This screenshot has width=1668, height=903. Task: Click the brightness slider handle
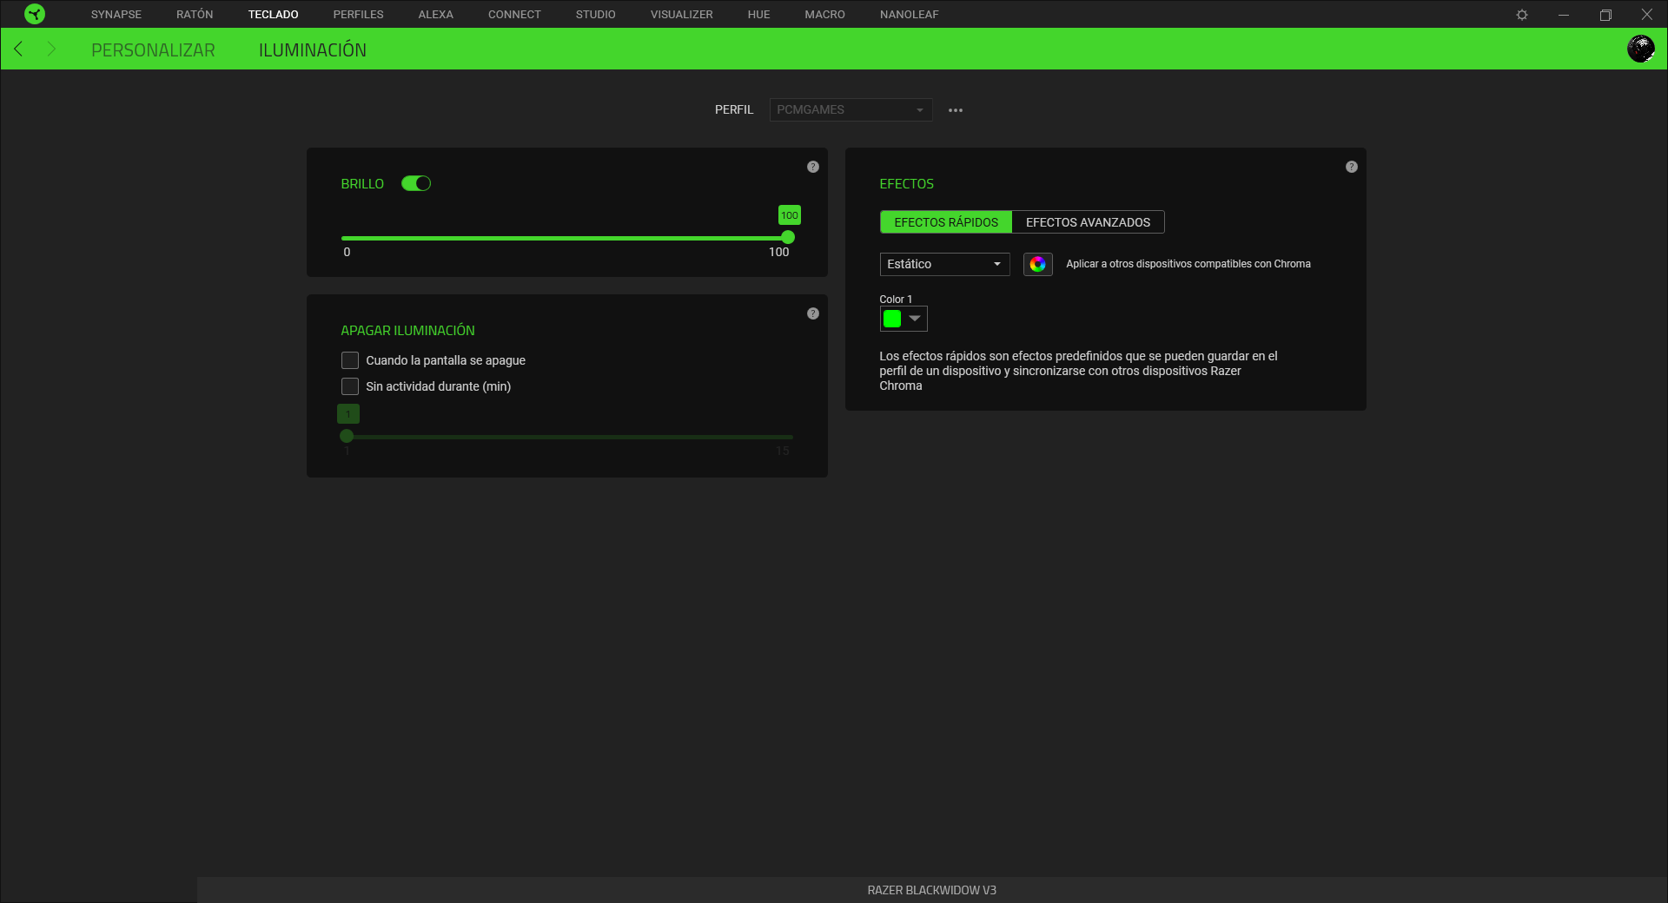pyautogui.click(x=788, y=237)
